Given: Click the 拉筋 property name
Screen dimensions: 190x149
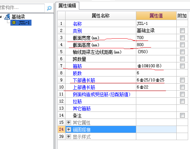Looking at the screenshot, I should click(77, 101).
